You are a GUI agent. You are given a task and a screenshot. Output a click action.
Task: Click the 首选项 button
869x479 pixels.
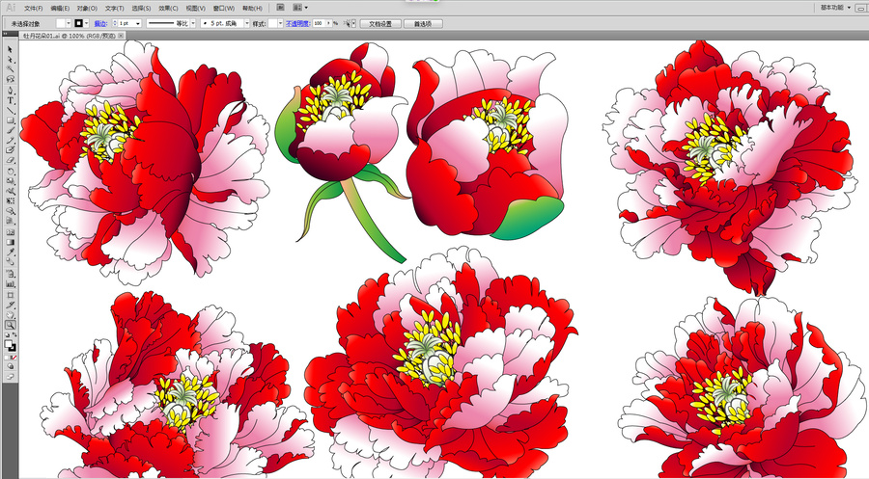coord(423,24)
